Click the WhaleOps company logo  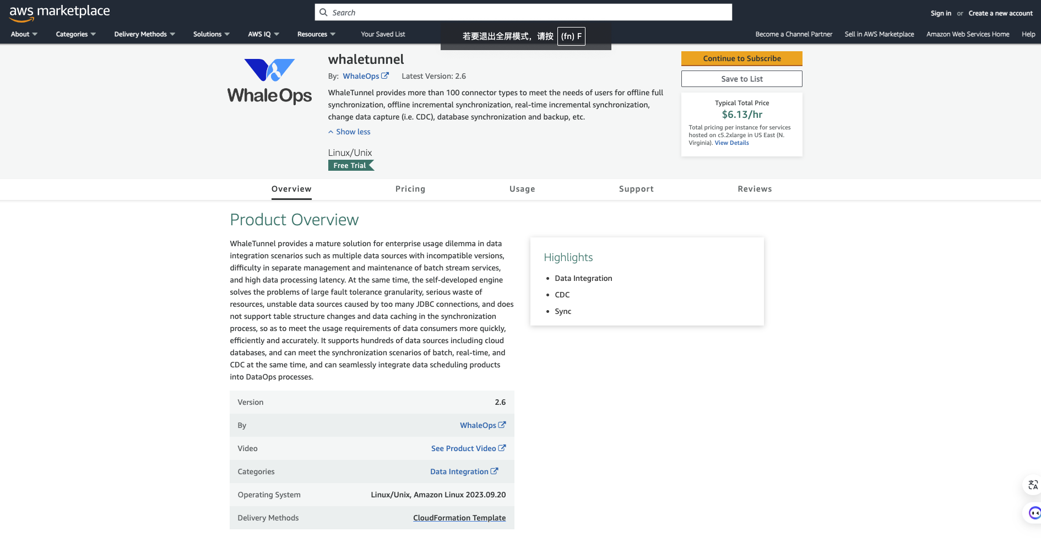point(269,82)
